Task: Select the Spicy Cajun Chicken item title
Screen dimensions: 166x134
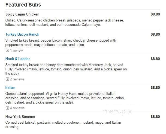Action: pyautogui.click(x=22, y=14)
